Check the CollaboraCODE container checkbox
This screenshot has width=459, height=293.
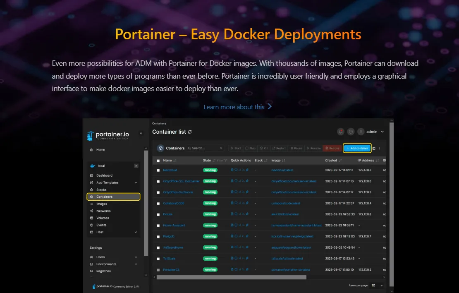(158, 204)
